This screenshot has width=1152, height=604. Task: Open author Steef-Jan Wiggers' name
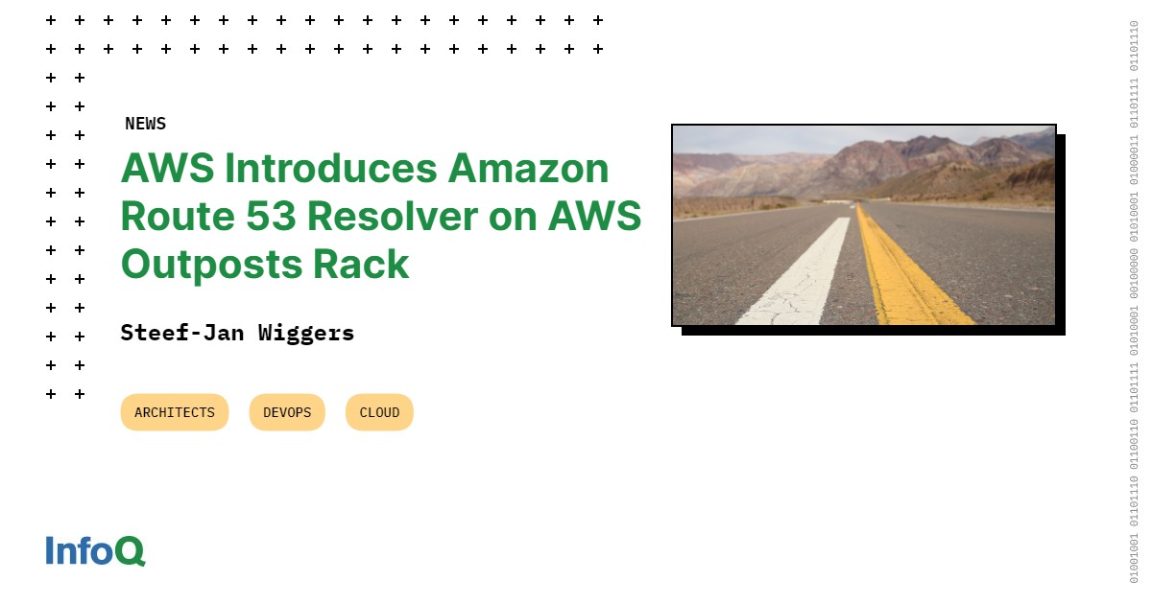tap(237, 333)
